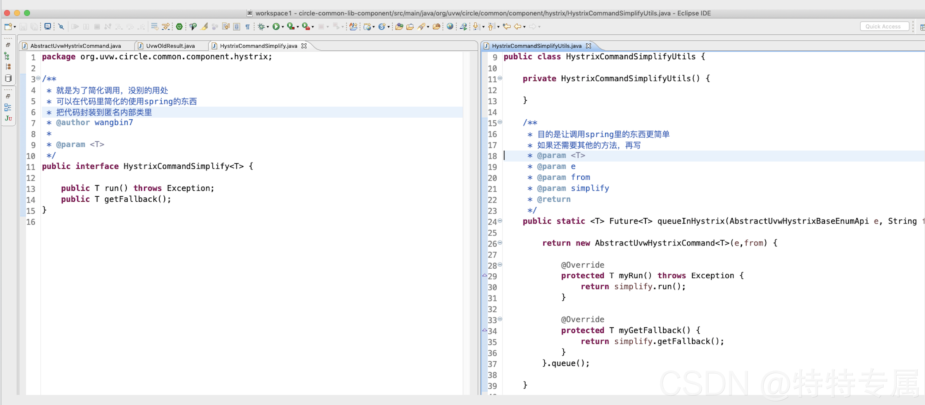Toggle Mark Occurrences highlighter
This screenshot has height=405, width=925.
click(x=204, y=27)
